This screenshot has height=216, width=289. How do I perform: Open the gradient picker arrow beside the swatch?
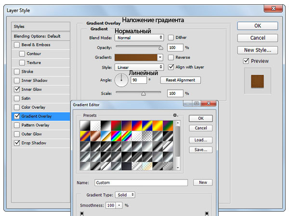click(x=160, y=57)
